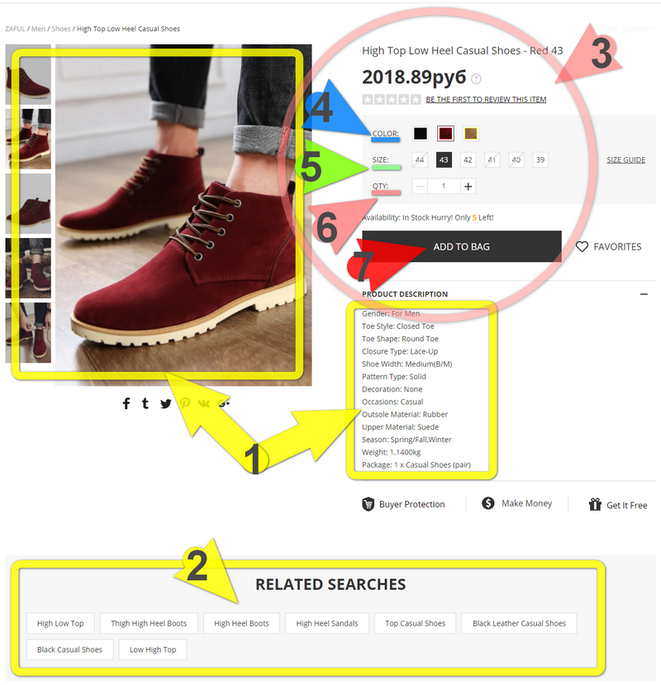Open Shoes breadcrumb category

coord(60,29)
